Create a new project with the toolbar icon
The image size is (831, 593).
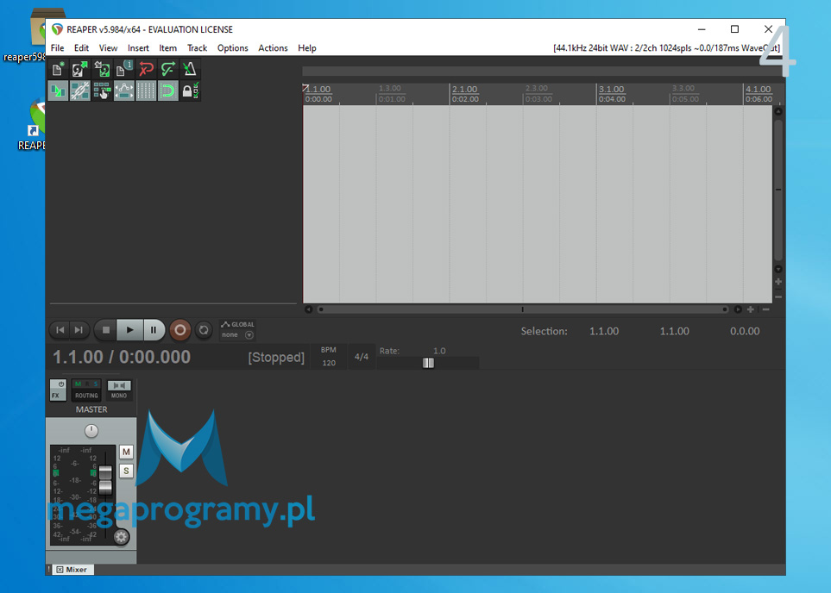[x=58, y=69]
